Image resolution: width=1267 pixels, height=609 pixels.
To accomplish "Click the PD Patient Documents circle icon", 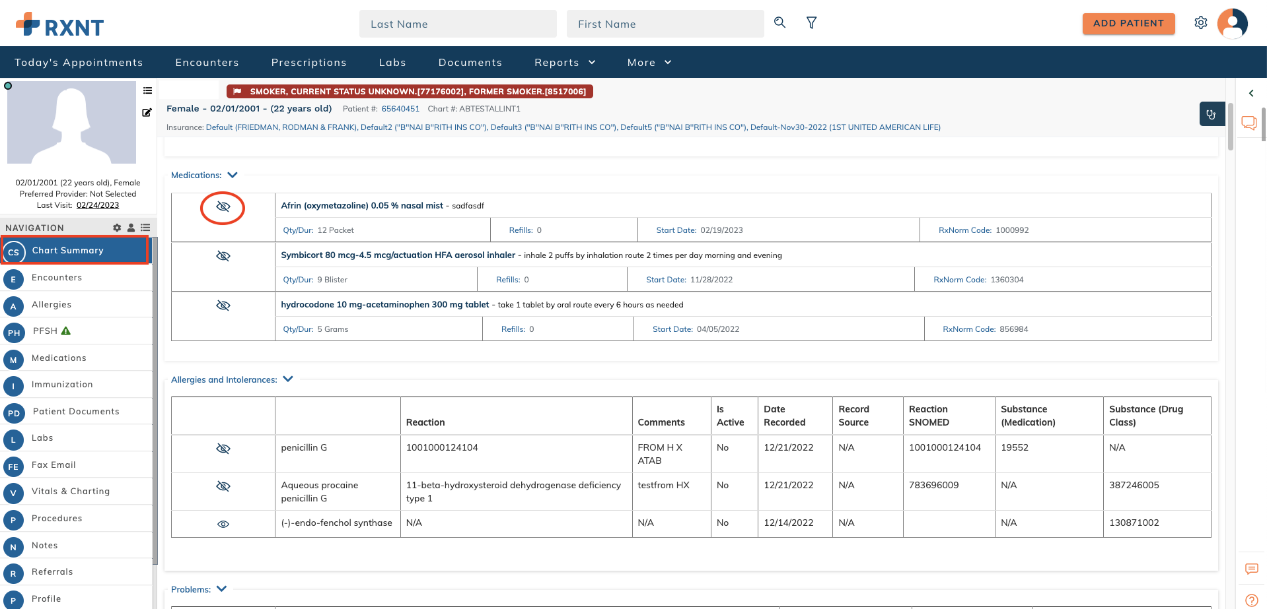I will pyautogui.click(x=14, y=413).
